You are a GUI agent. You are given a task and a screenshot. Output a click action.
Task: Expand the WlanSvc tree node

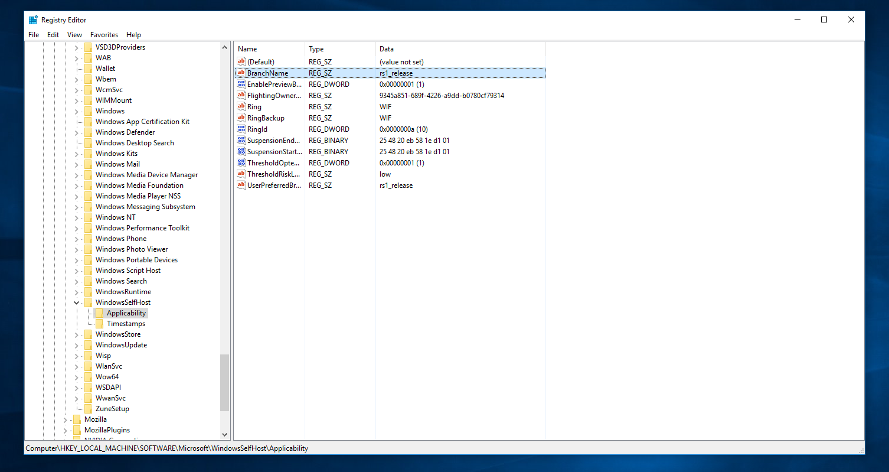coord(76,366)
